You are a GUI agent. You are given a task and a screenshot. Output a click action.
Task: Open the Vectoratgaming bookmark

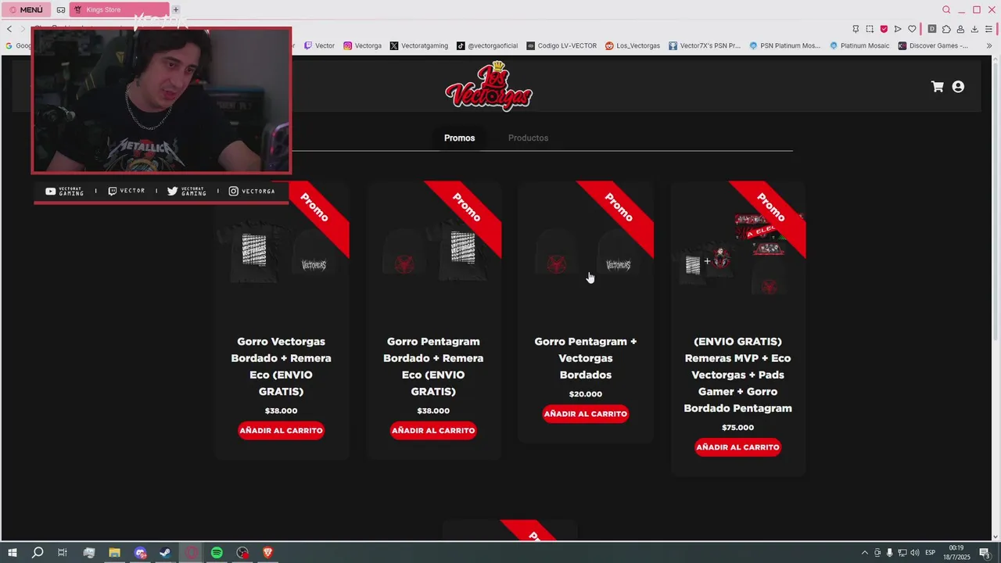pyautogui.click(x=419, y=45)
